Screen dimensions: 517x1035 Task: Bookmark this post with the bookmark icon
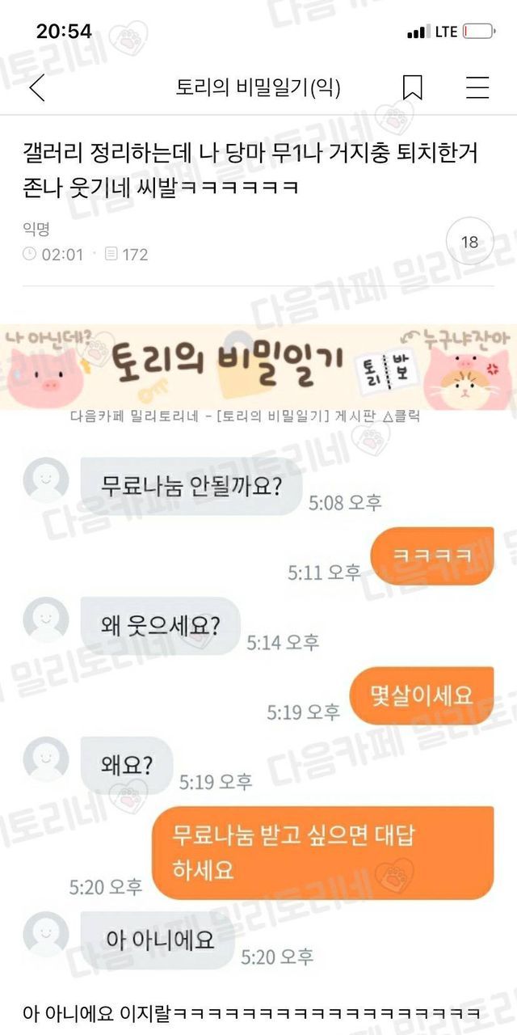pos(413,87)
